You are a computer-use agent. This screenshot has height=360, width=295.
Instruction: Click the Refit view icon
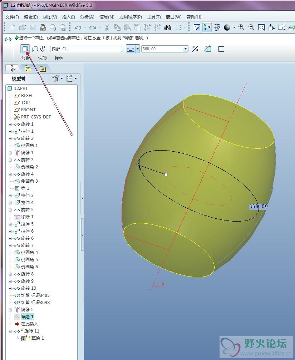(261, 27)
